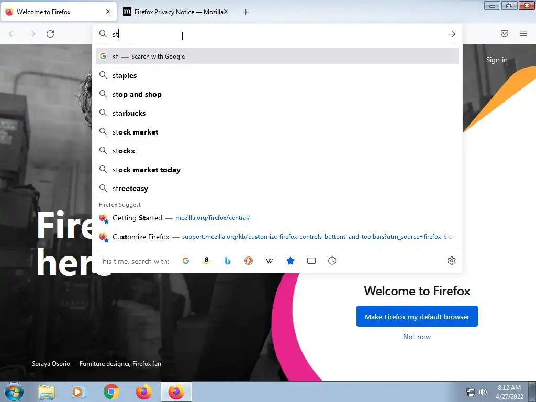This screenshot has width=536, height=402.
Task: Switch to Welcome to Firefox tab
Action: [59, 12]
